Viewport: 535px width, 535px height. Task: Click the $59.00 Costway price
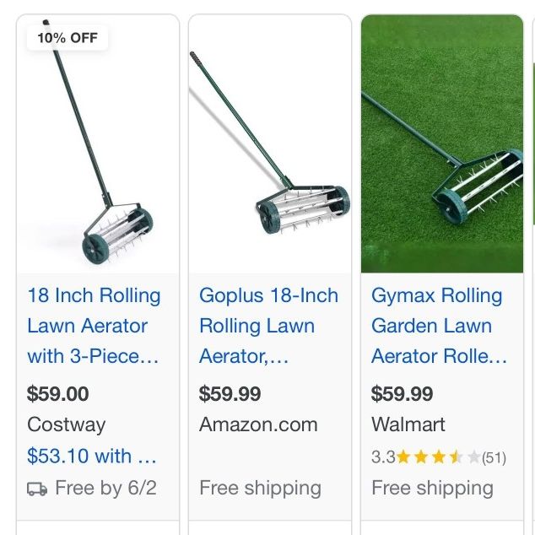pos(58,393)
